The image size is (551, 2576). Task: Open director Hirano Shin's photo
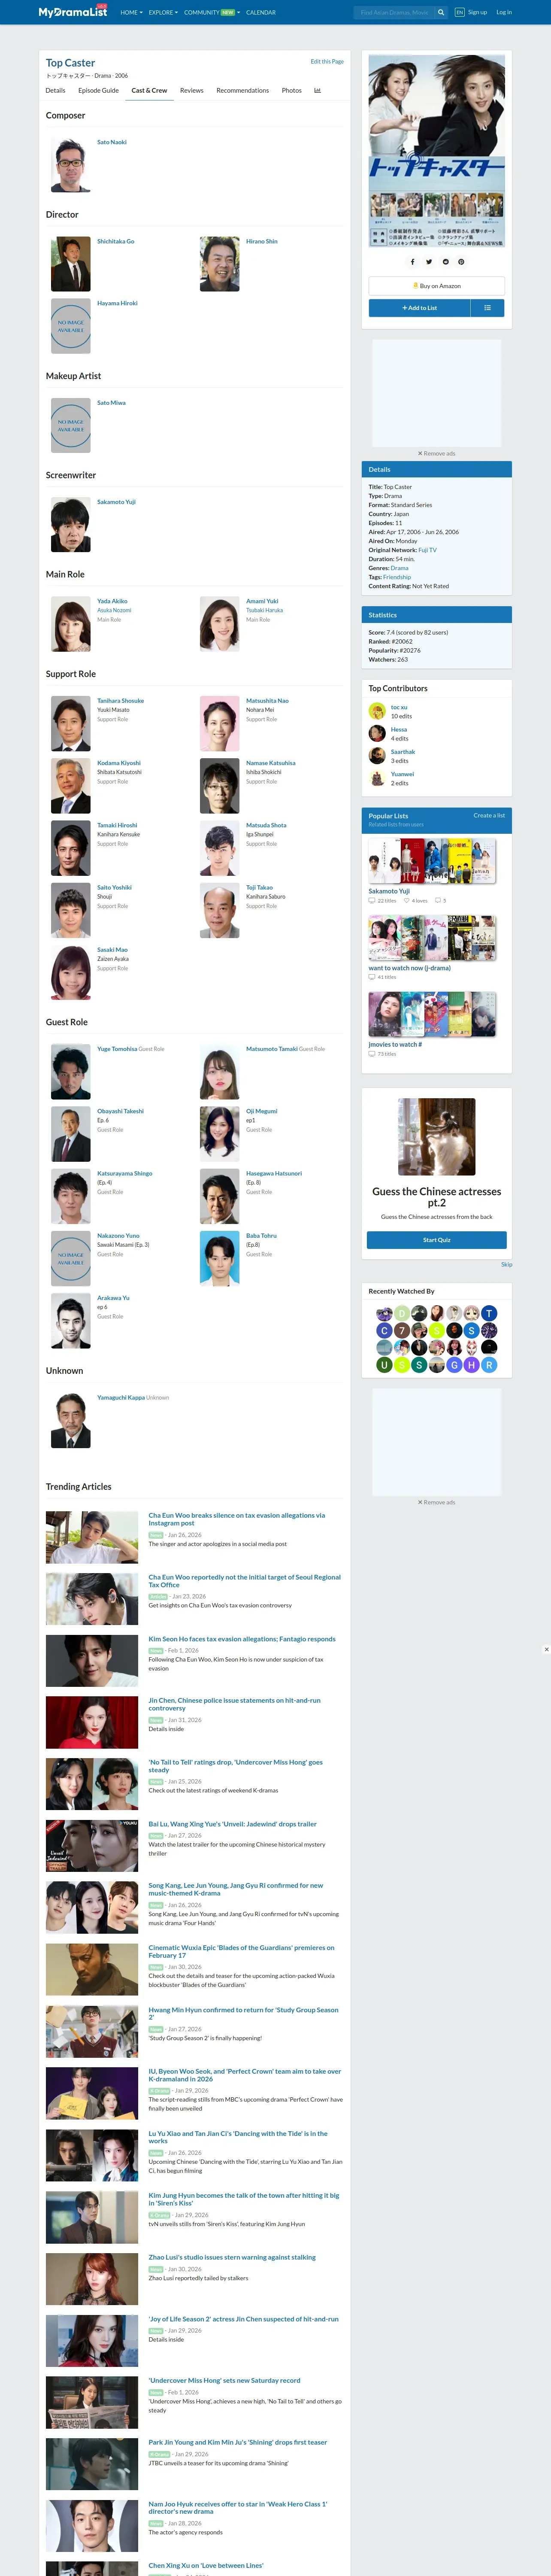220,264
